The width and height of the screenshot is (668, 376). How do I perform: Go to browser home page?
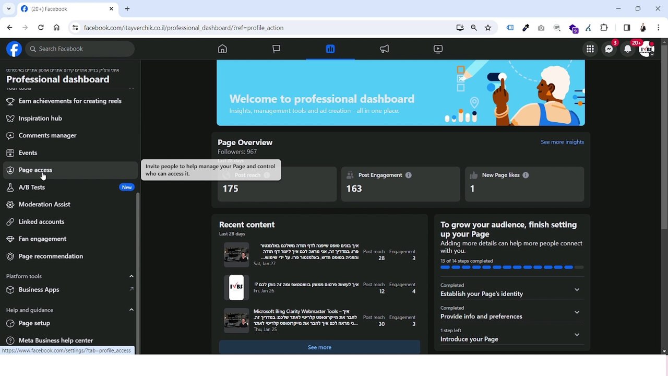click(56, 28)
